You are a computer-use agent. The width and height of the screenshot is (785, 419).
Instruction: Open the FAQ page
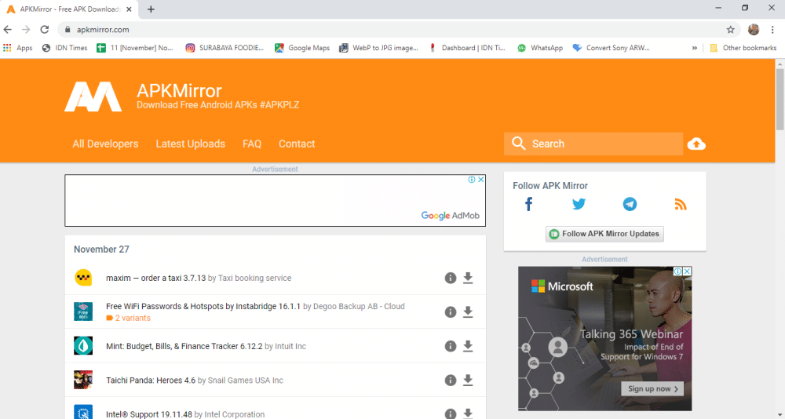pos(252,144)
